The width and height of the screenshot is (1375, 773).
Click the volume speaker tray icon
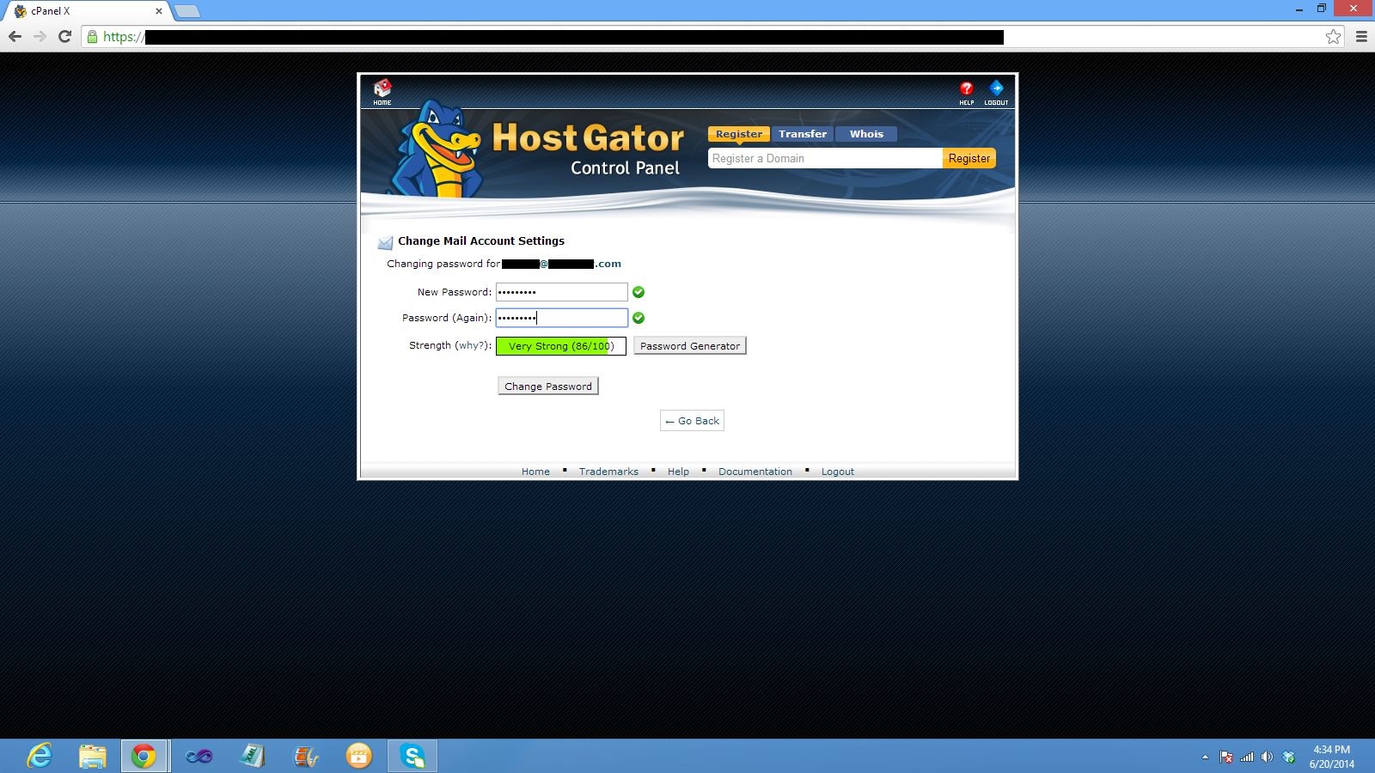tap(1267, 757)
